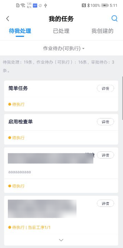
Task: Switch to the 我创建的 tab
Action: coord(102,31)
